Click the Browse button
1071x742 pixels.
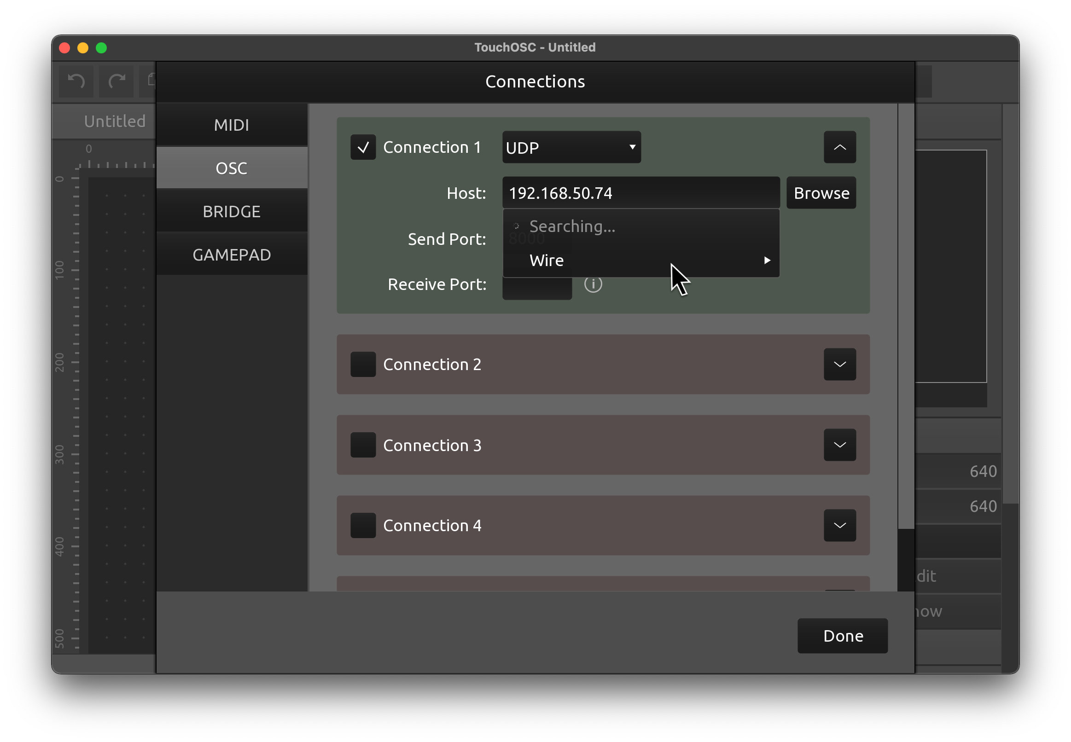point(821,193)
